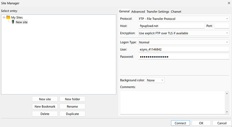Click the New folder button
The width and height of the screenshot is (232, 127).
72,99
